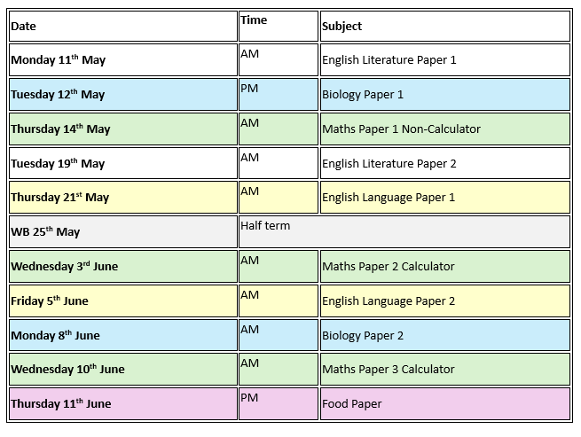581x437 pixels.
Task: Click the Time column header cell
Action: 278,26
